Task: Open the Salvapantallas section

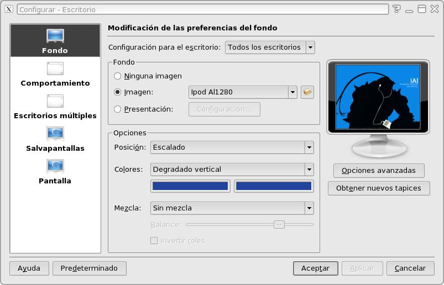Action: 55,139
